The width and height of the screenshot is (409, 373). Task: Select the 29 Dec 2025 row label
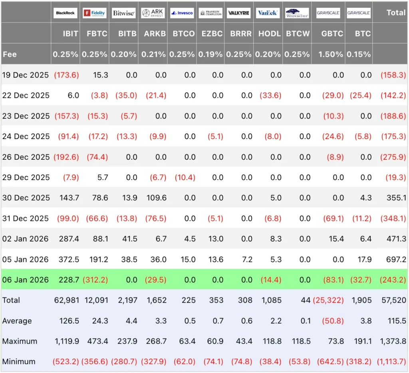click(26, 177)
